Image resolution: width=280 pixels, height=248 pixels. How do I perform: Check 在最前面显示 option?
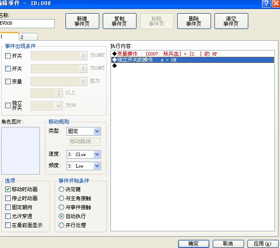8,225
